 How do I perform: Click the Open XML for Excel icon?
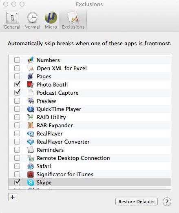pos(31,68)
